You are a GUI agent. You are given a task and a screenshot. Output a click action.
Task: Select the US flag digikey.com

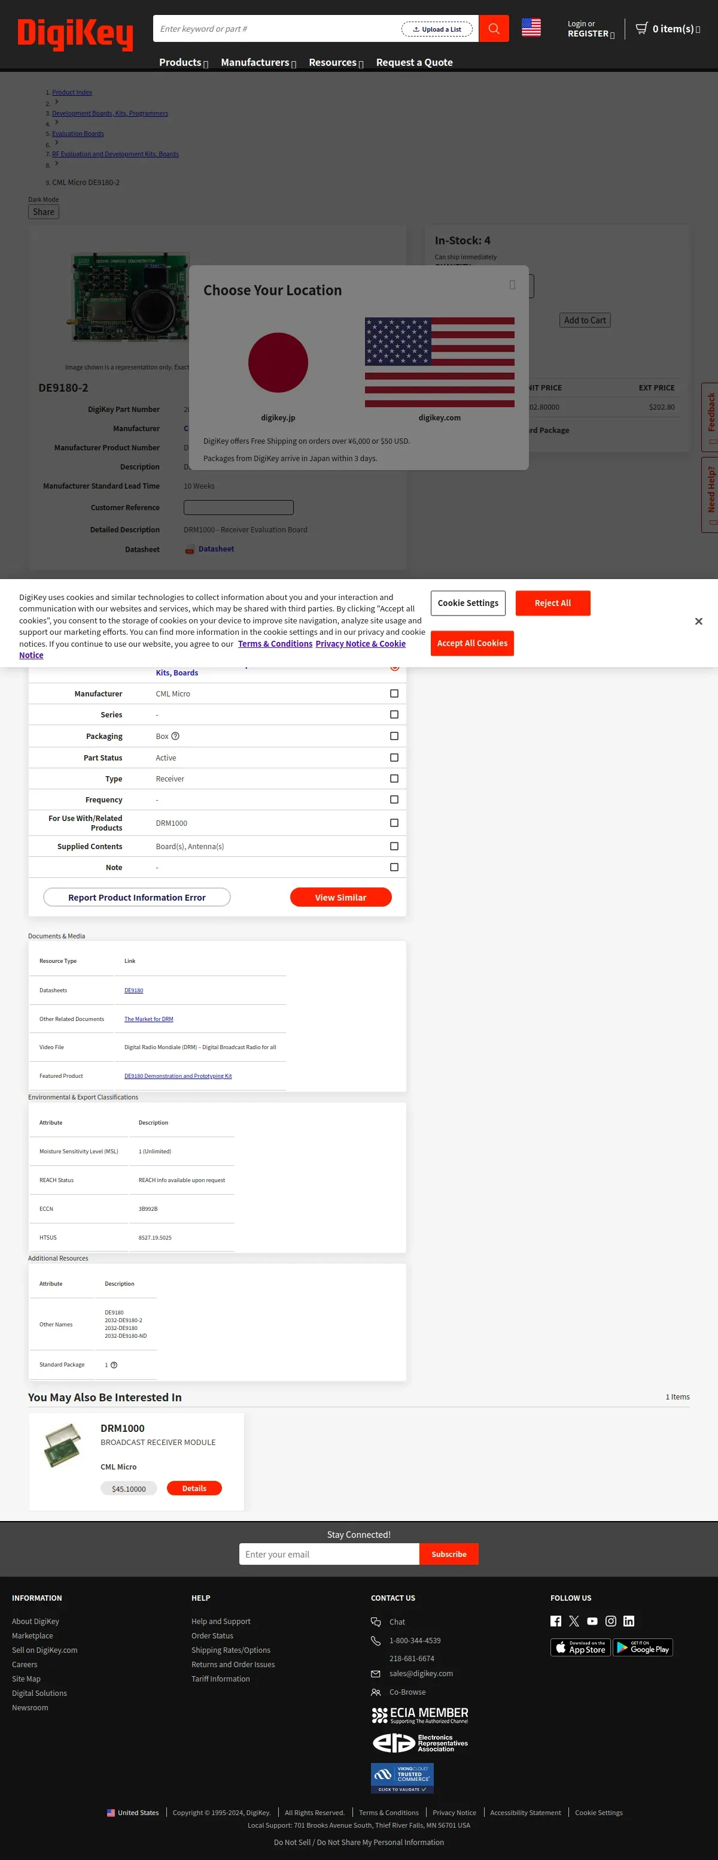[439, 362]
